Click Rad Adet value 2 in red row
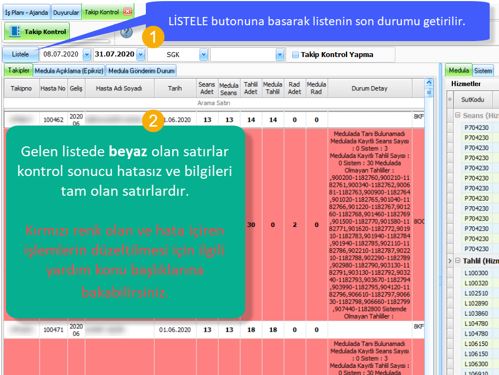The width and height of the screenshot is (499, 375). click(x=294, y=225)
